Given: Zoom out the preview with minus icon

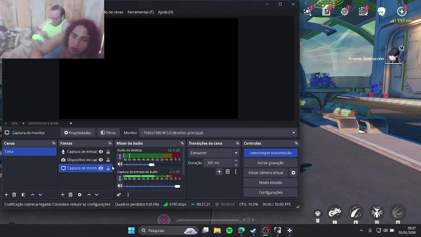Looking at the screenshot, I should (x=6, y=123).
